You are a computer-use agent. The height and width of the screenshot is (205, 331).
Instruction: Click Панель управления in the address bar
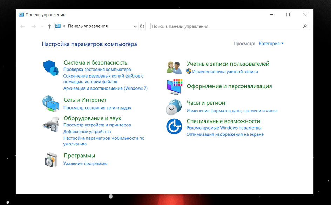tap(88, 26)
